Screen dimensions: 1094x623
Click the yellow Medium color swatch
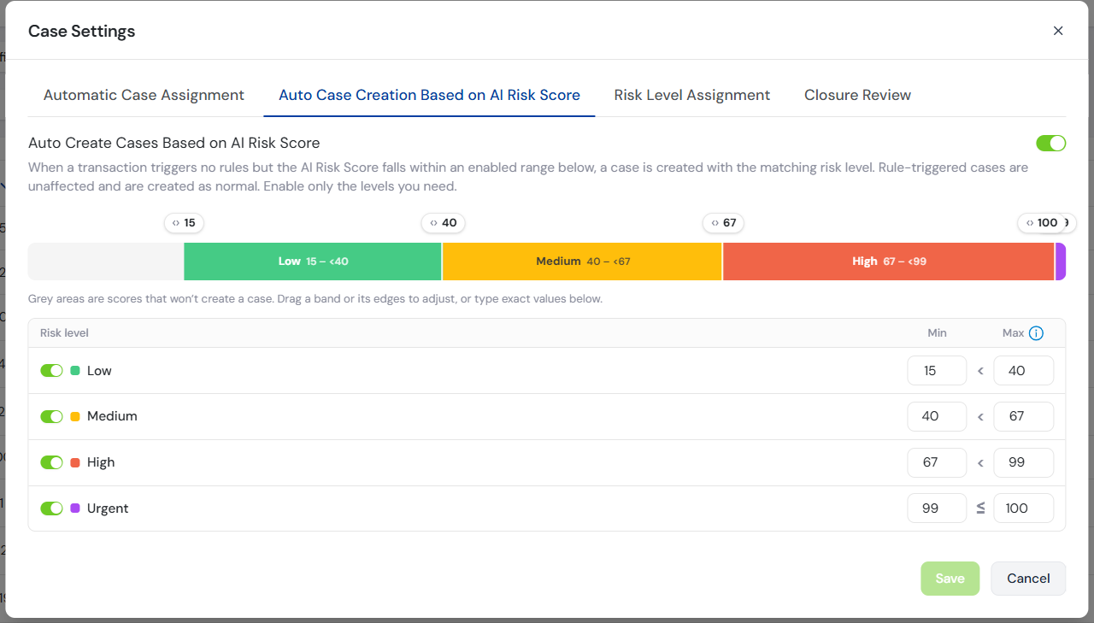pyautogui.click(x=75, y=416)
